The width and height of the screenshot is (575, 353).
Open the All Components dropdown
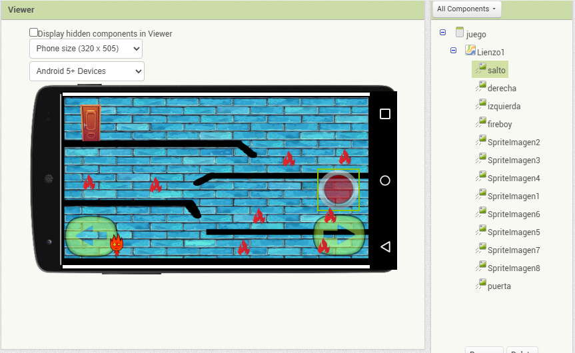(x=466, y=9)
